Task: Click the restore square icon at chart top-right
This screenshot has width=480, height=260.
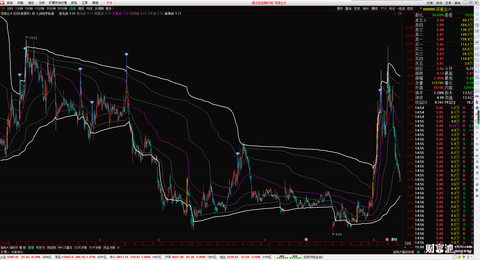Action: tap(399, 13)
